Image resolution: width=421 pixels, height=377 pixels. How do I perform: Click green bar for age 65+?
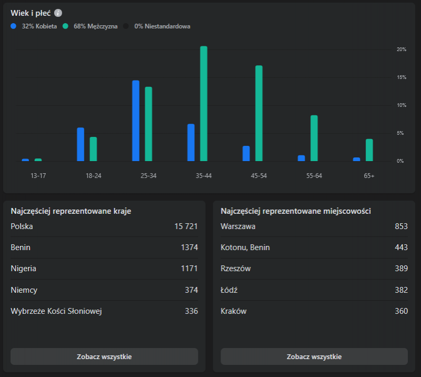369,150
